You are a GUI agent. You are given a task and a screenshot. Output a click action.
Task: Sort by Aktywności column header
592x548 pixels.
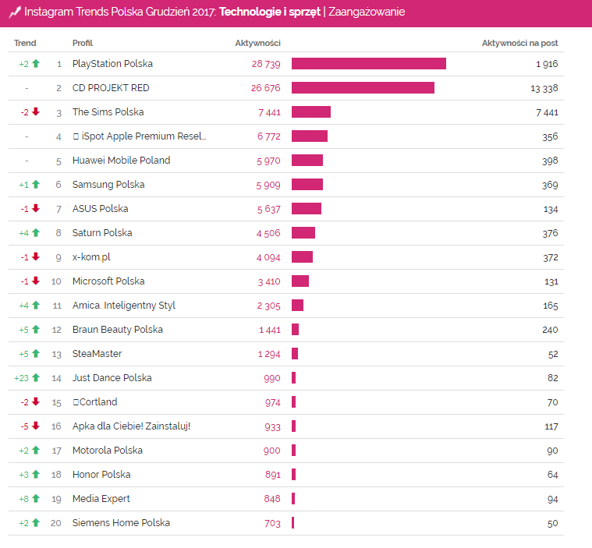click(x=257, y=43)
